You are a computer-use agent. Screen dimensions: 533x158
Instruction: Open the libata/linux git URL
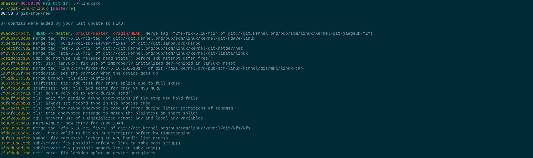point(175,53)
